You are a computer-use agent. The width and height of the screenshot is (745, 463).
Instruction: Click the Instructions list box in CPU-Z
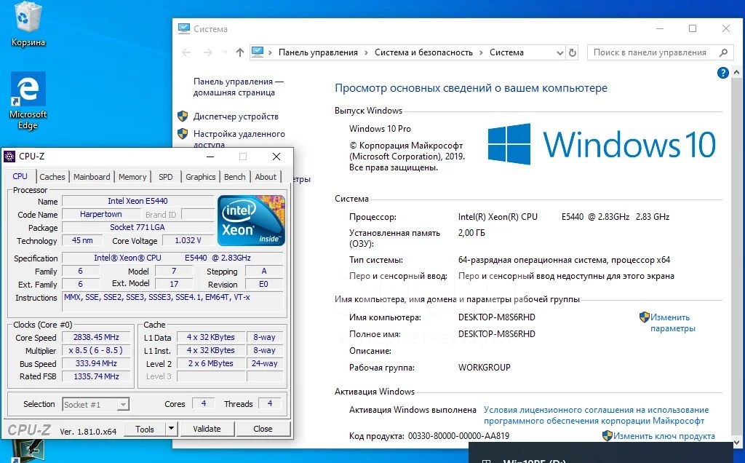click(173, 301)
